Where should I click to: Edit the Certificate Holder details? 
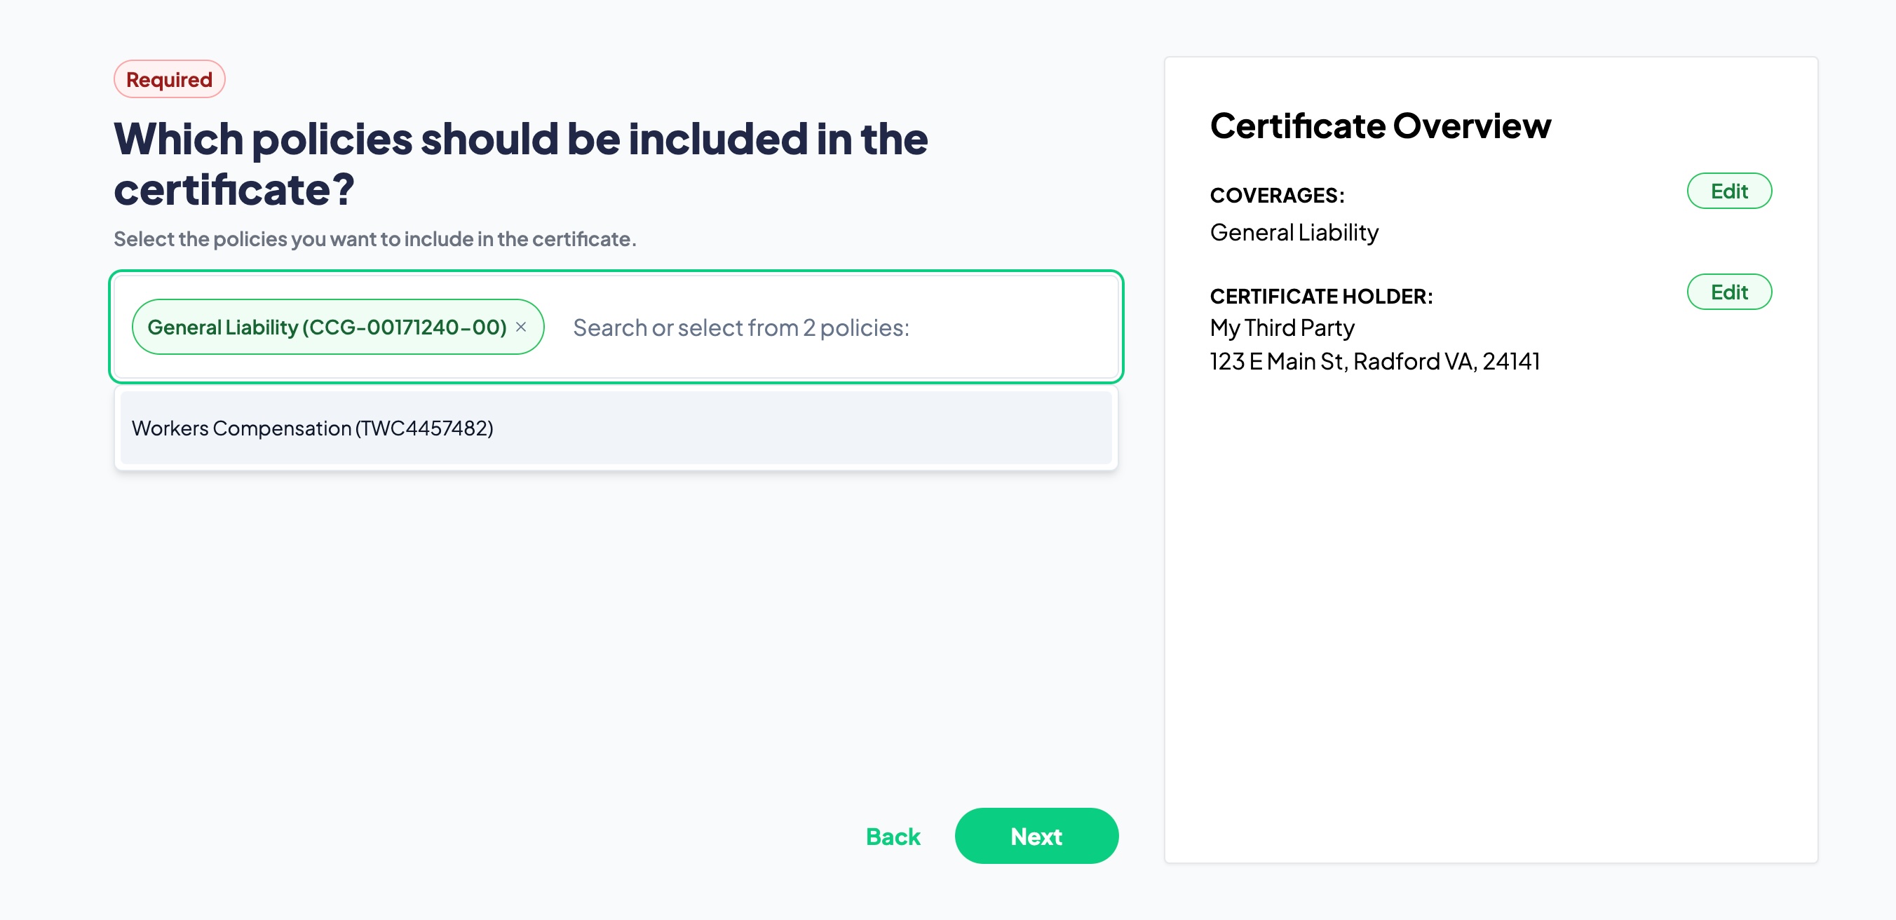pos(1728,292)
